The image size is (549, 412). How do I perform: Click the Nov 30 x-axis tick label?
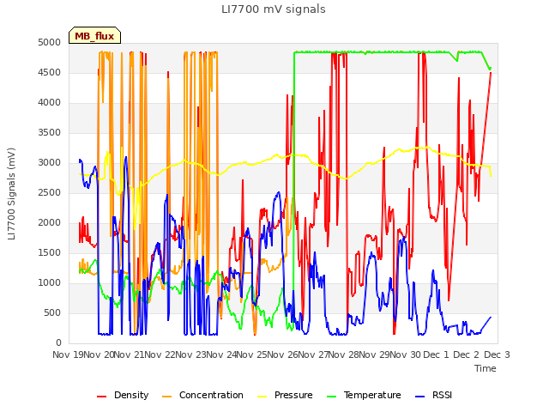406,354
